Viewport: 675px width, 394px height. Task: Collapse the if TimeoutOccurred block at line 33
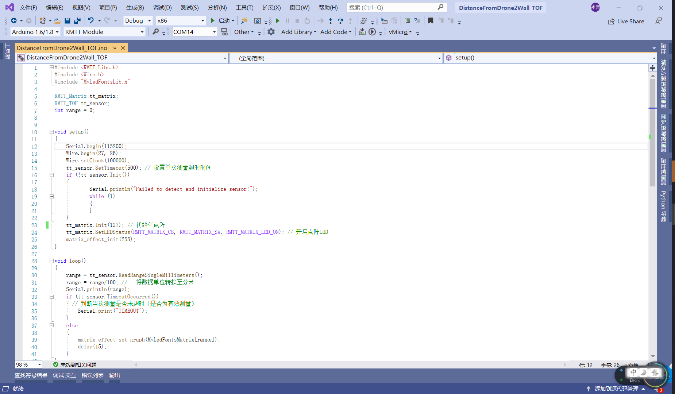point(52,297)
